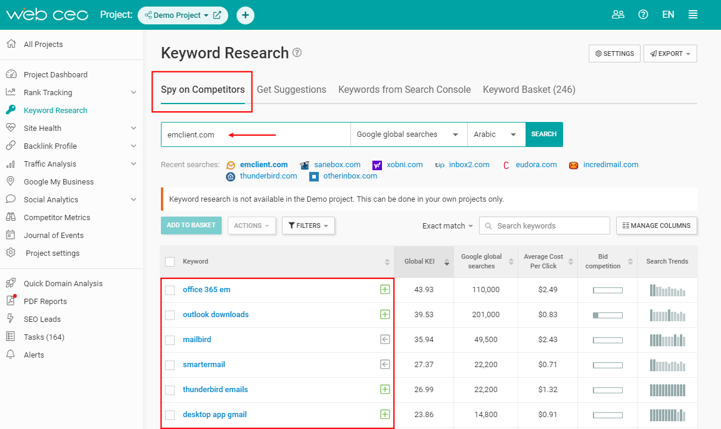
Task: Open the Export dropdown
Action: pos(670,54)
